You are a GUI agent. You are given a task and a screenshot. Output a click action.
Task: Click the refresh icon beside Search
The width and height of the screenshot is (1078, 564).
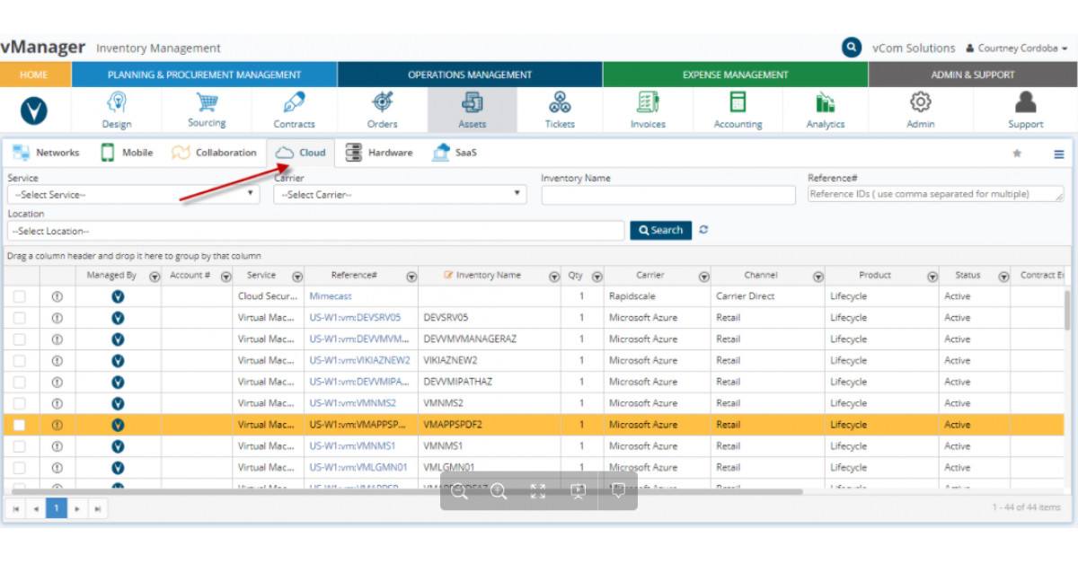point(703,230)
